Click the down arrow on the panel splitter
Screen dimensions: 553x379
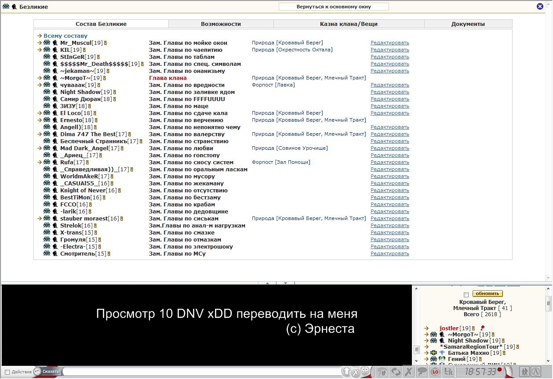286,283
